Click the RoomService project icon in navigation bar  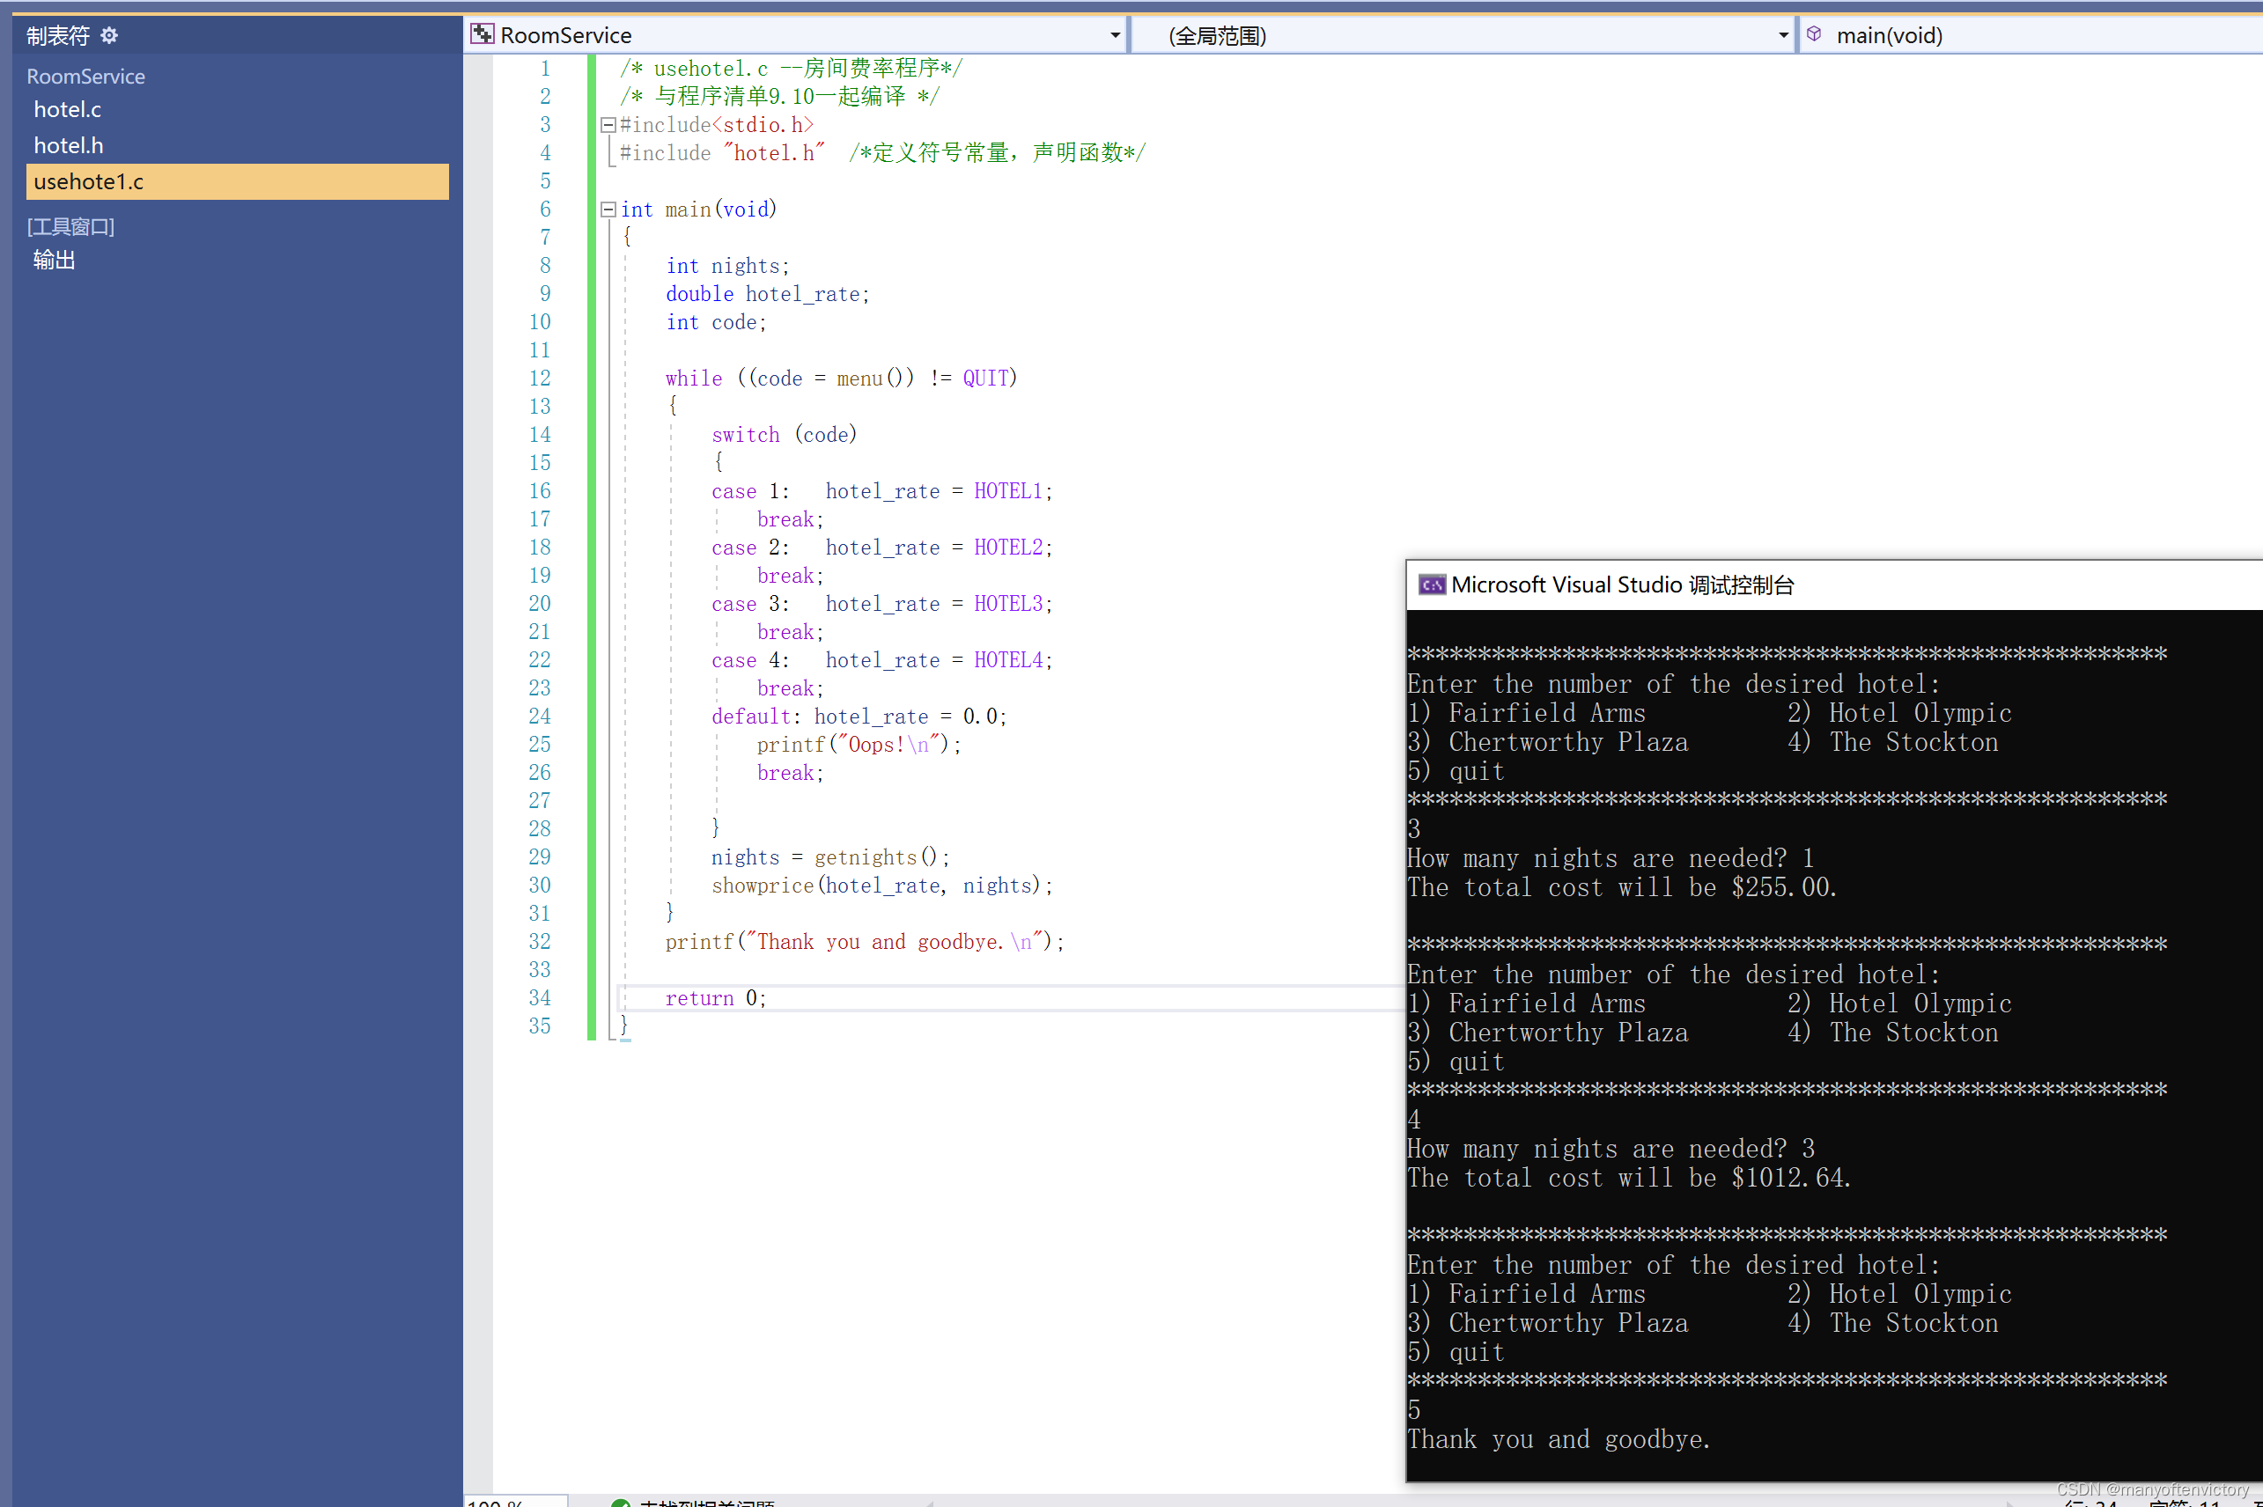[x=483, y=34]
